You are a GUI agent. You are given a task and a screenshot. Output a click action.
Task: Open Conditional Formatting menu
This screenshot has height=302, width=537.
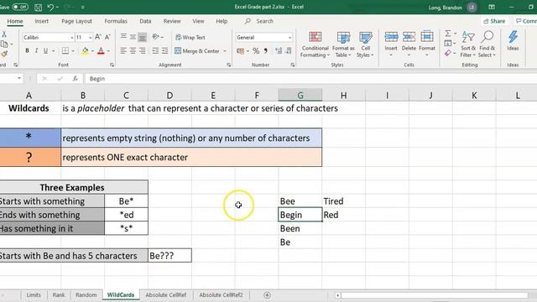click(315, 44)
